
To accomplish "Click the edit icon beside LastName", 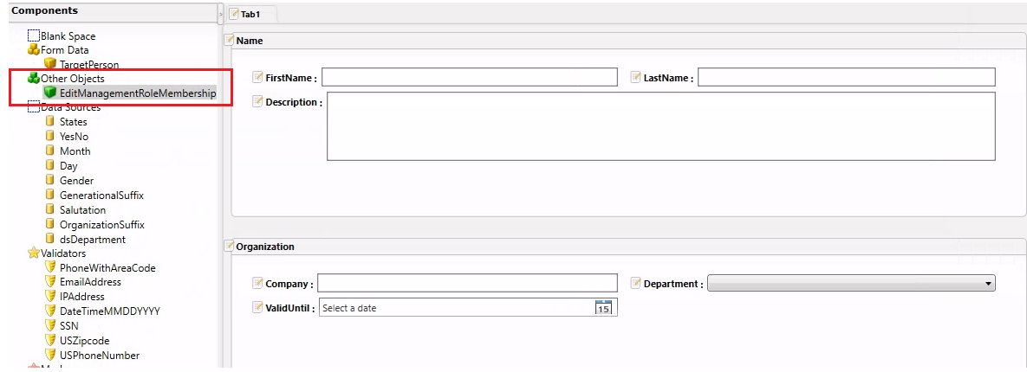I will pyautogui.click(x=635, y=77).
